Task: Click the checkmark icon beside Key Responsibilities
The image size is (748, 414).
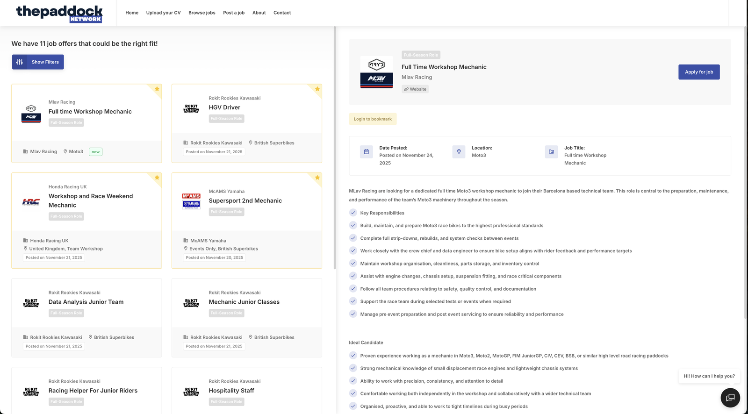Action: [x=353, y=213]
